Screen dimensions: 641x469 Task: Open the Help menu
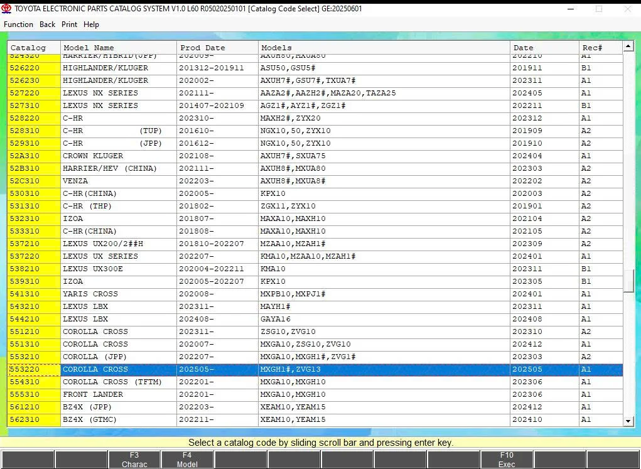click(x=91, y=24)
